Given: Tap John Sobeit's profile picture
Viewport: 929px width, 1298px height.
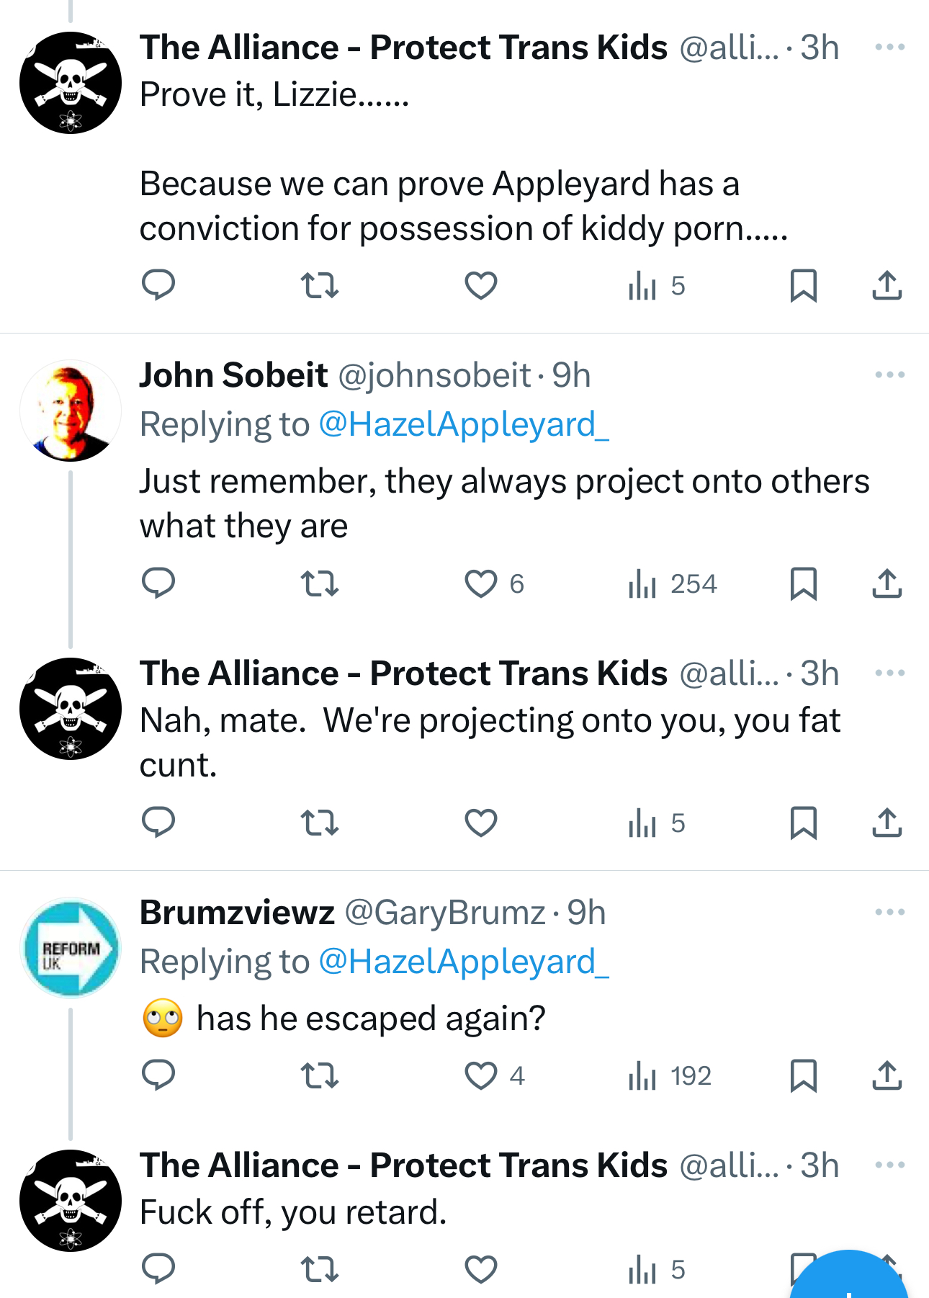Looking at the screenshot, I should (71, 411).
